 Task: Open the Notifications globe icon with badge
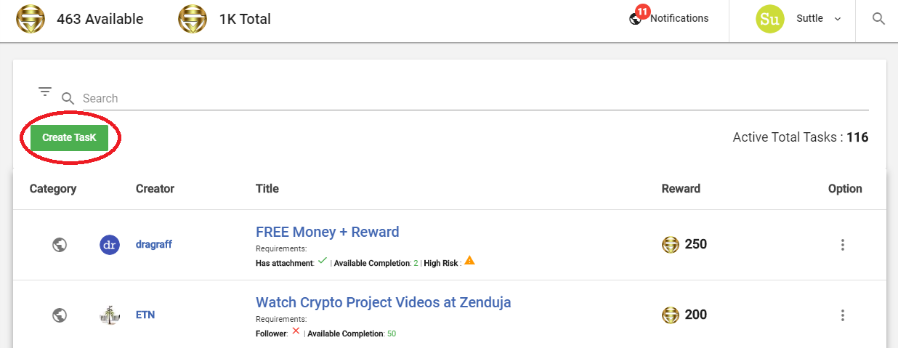635,19
